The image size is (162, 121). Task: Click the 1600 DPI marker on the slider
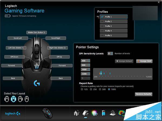[104, 73]
